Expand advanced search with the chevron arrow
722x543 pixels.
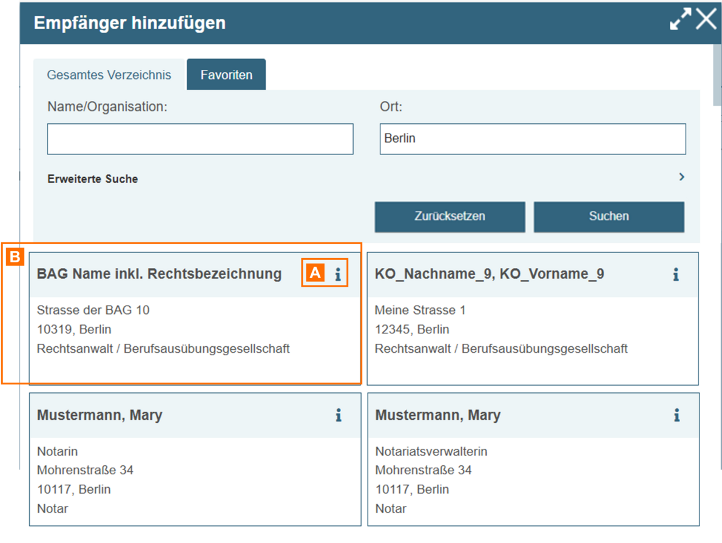point(681,177)
